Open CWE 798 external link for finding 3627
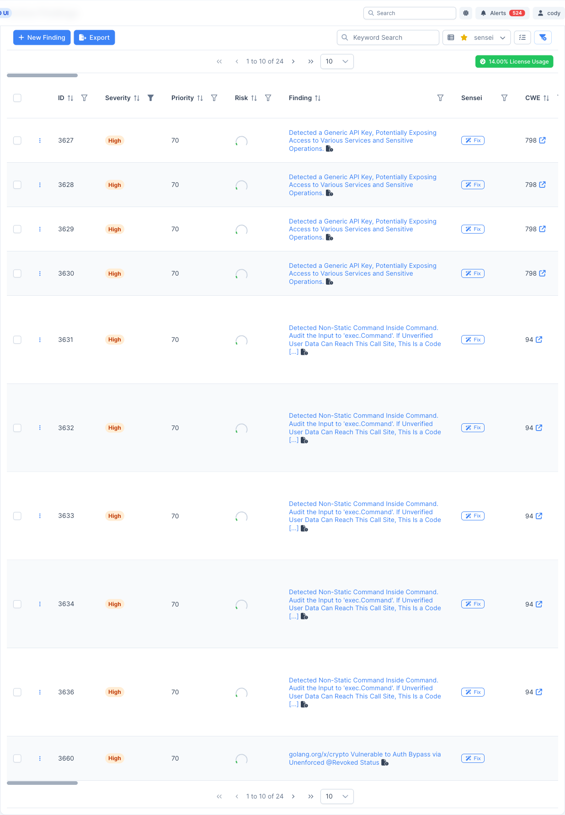This screenshot has height=815, width=565. [542, 140]
